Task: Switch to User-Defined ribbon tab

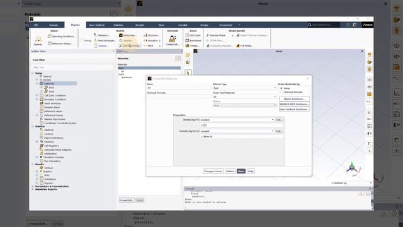Action: click(96, 25)
